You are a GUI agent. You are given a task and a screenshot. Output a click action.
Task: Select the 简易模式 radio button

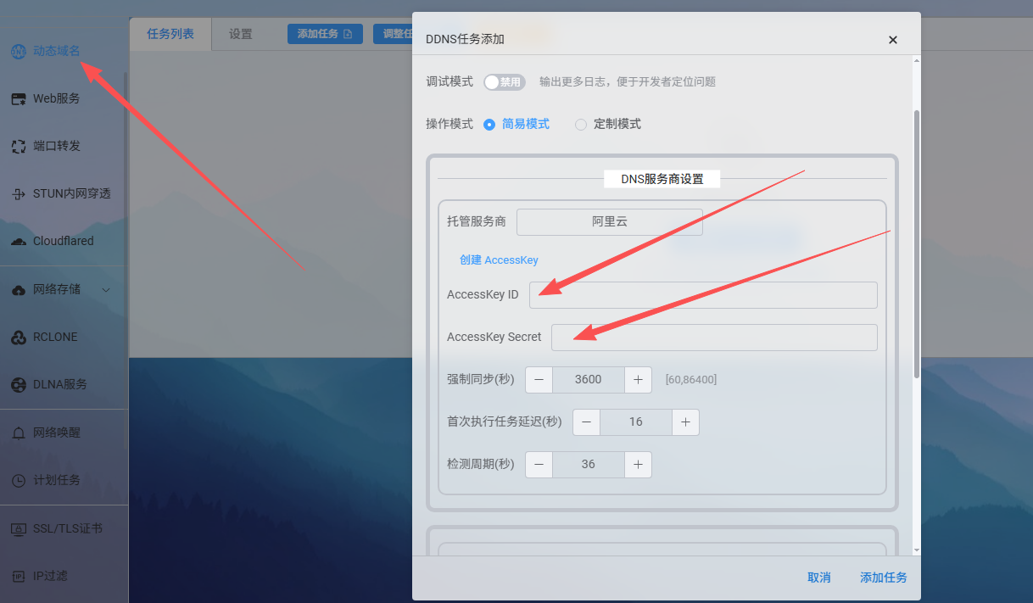click(489, 125)
